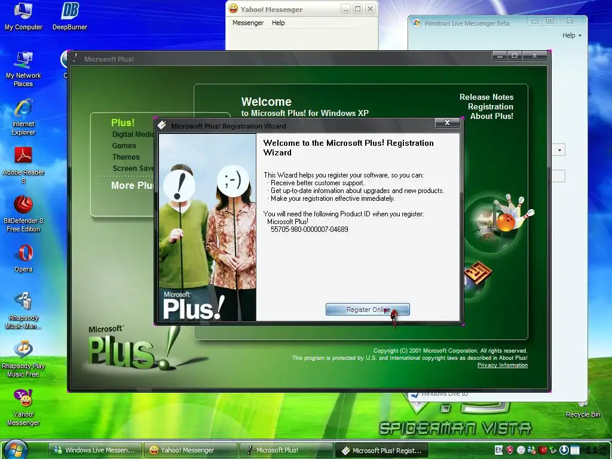Open Messenger menu in Yahoo! Messenger
The width and height of the screenshot is (612, 459).
tap(248, 23)
